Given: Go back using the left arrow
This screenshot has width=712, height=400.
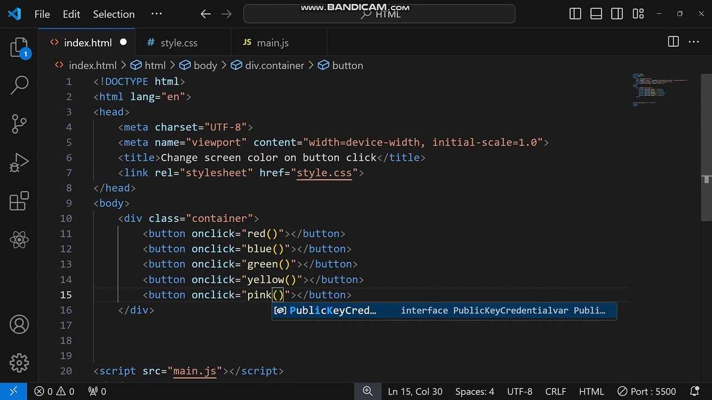Looking at the screenshot, I should pos(206,14).
